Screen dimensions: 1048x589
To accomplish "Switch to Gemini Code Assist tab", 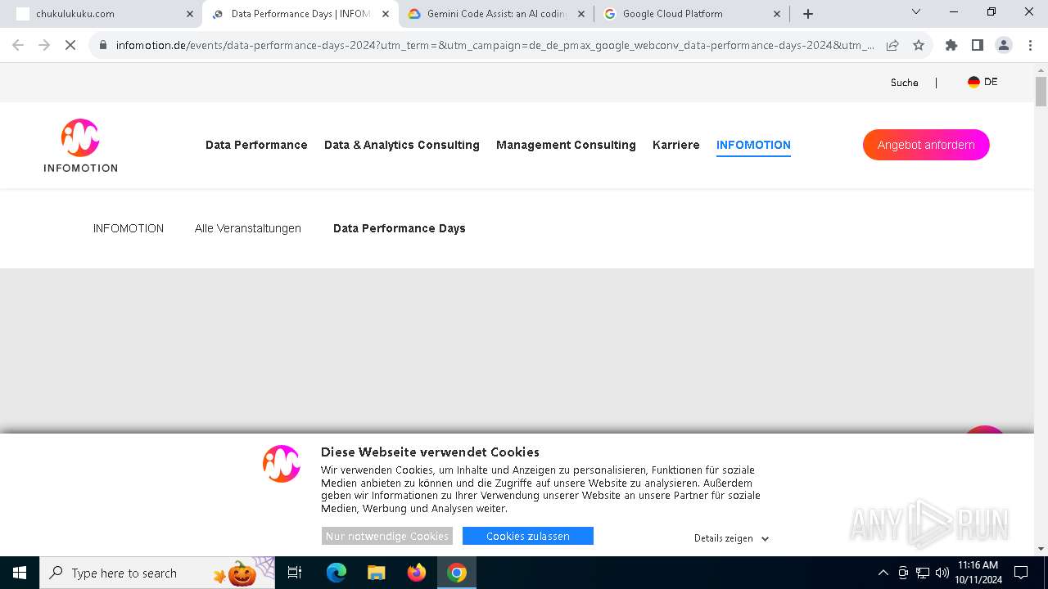I will [x=496, y=14].
